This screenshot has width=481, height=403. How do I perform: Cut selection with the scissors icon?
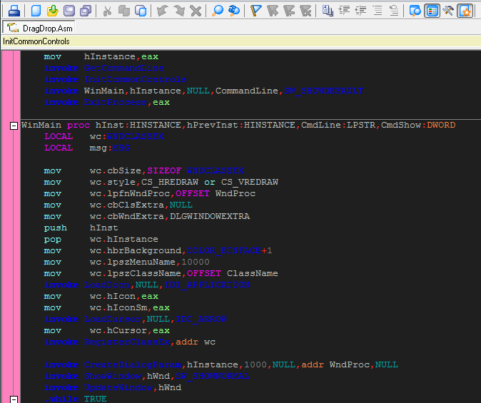[x=107, y=11]
